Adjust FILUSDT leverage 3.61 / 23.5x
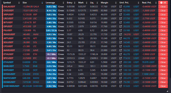Screen dimensions: 171x93 point(51,30)
